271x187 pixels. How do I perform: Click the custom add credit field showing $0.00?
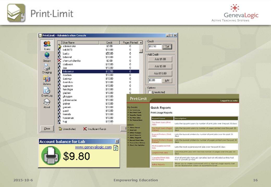click(155, 81)
